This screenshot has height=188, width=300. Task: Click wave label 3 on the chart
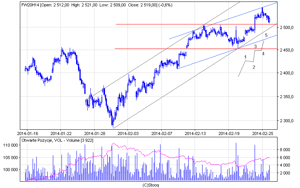255,46
